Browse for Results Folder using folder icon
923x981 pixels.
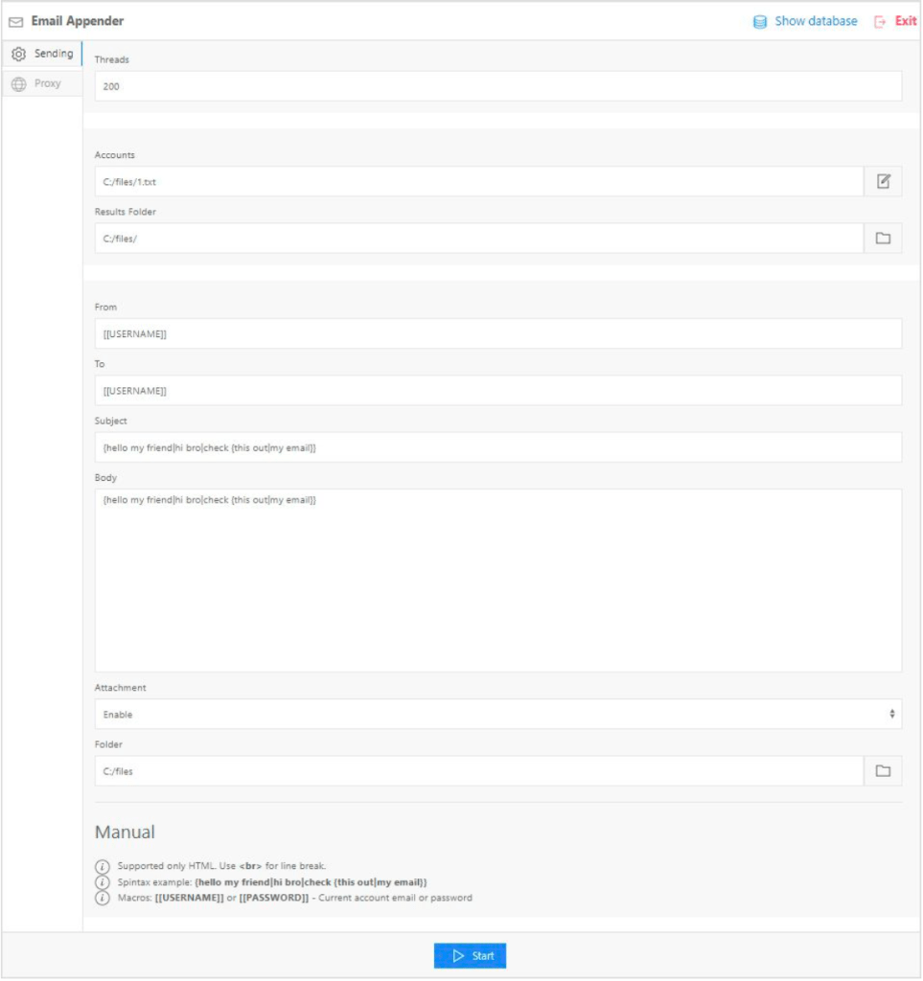(883, 239)
